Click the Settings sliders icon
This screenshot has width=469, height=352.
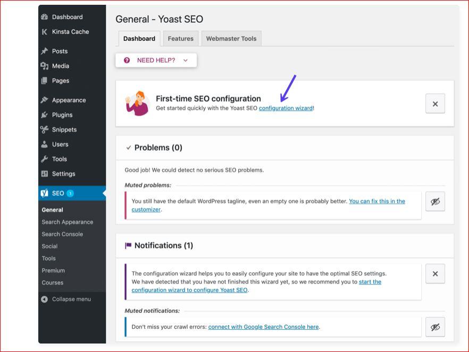point(44,174)
